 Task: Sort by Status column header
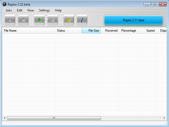(68, 31)
